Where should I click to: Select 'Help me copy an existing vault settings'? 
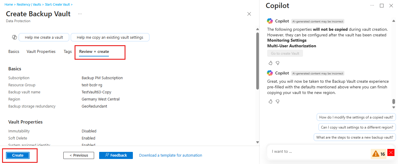point(110,38)
